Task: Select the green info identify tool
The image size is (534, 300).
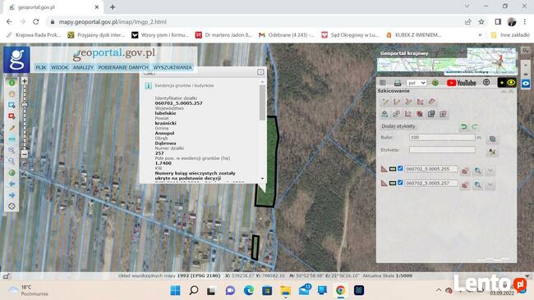Action: (12, 83)
